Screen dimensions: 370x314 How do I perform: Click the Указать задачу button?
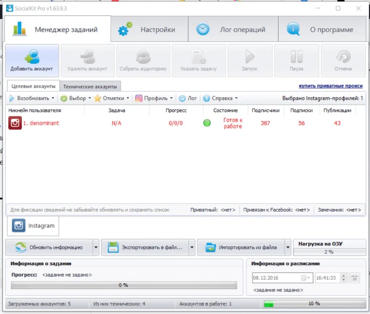point(199,61)
